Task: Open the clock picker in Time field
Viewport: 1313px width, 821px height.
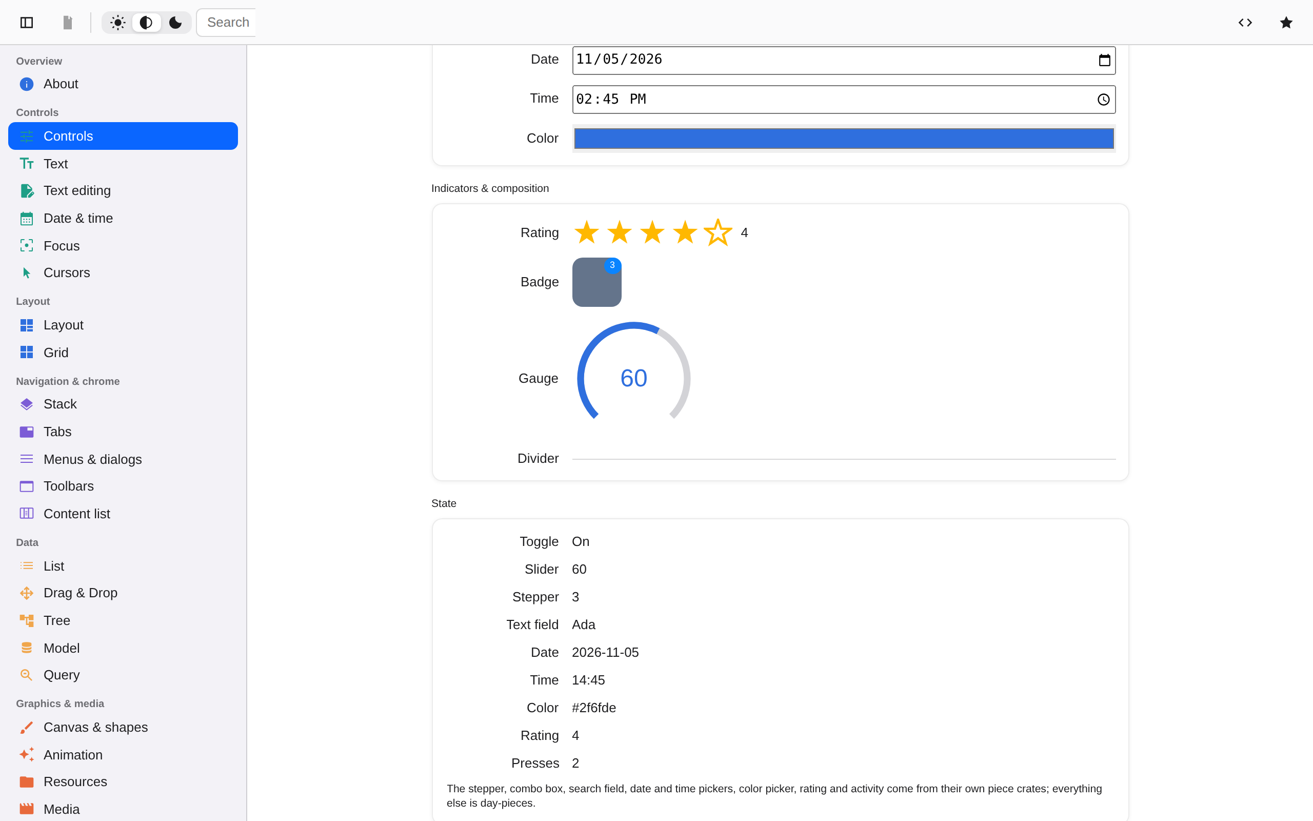Action: (x=1104, y=100)
